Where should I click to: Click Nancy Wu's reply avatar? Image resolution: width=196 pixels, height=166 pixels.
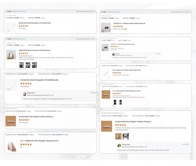coord(25,94)
